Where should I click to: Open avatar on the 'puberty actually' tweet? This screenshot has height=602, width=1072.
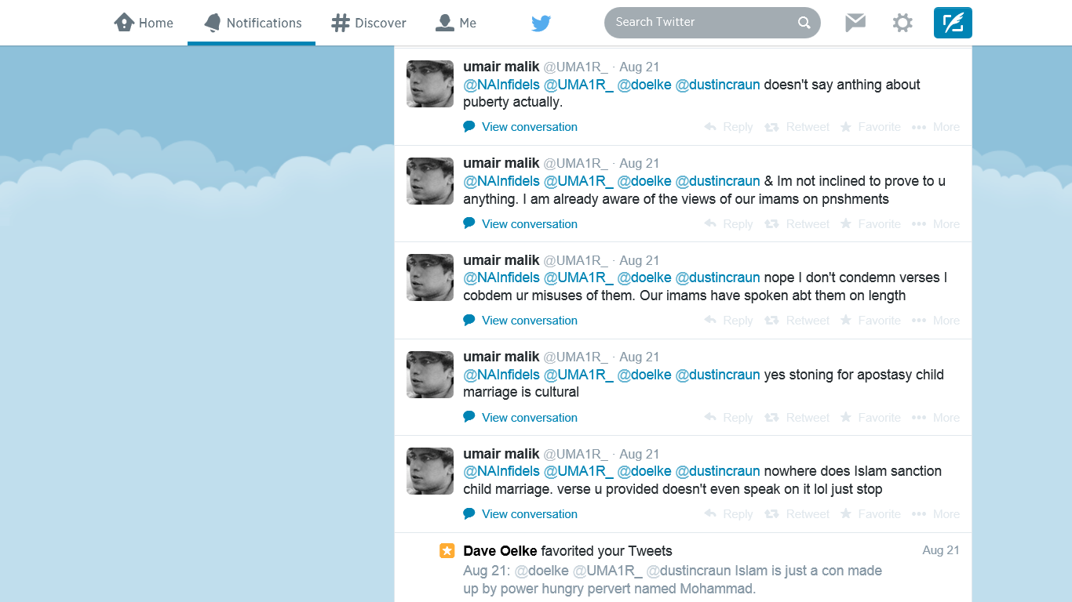tap(430, 84)
